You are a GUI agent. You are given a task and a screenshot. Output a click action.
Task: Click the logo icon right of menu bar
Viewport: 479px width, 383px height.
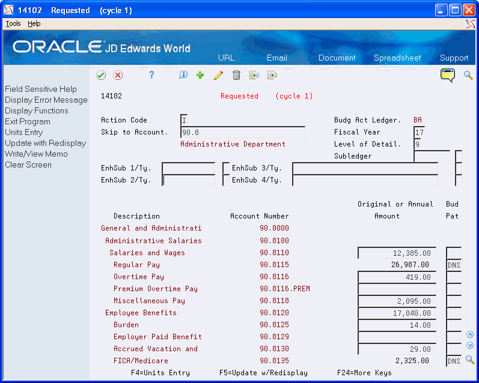[471, 24]
